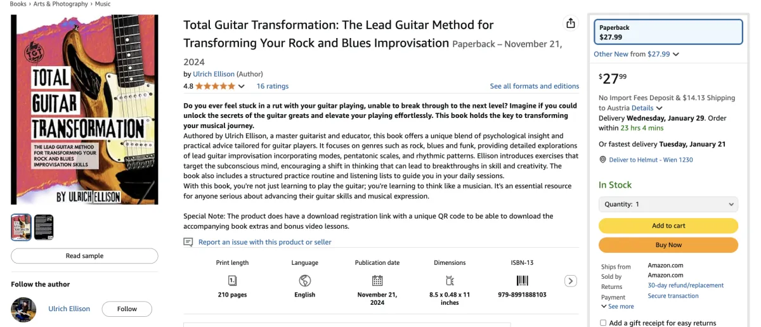Expand the star ratings popover chevron
The height and width of the screenshot is (327, 761).
click(241, 86)
